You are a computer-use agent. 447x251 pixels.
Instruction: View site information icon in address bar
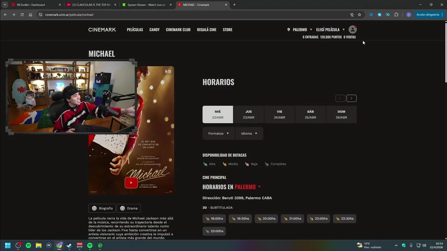tap(40, 15)
